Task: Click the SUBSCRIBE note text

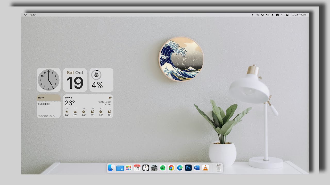Action: [x=44, y=104]
